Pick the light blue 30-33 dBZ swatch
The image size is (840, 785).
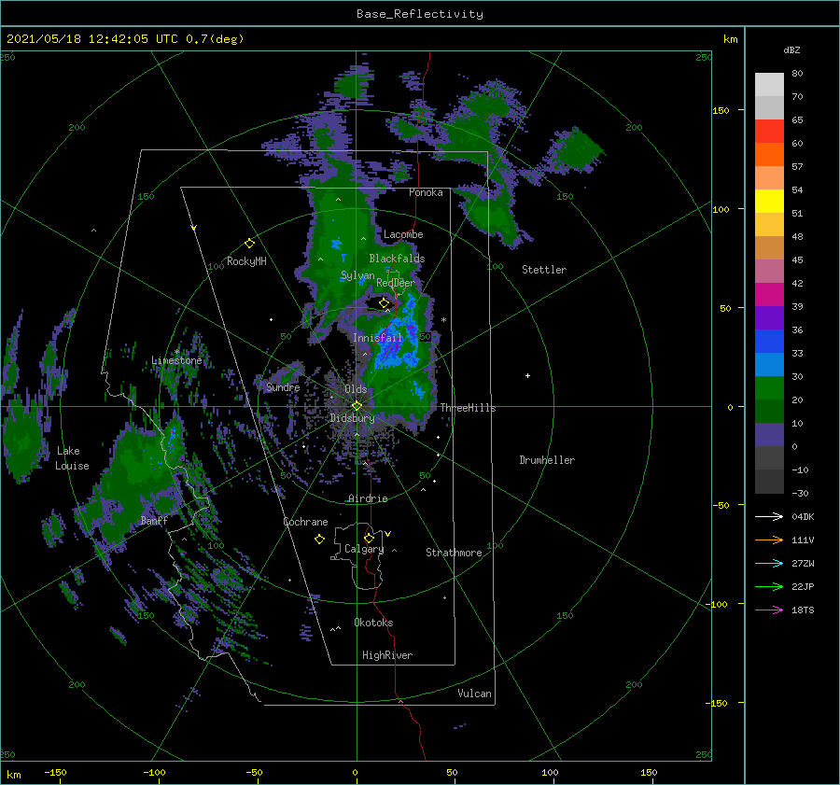click(769, 364)
